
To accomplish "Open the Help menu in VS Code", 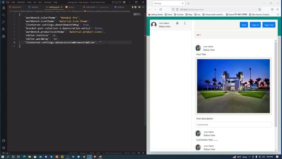I will click(56, 2).
